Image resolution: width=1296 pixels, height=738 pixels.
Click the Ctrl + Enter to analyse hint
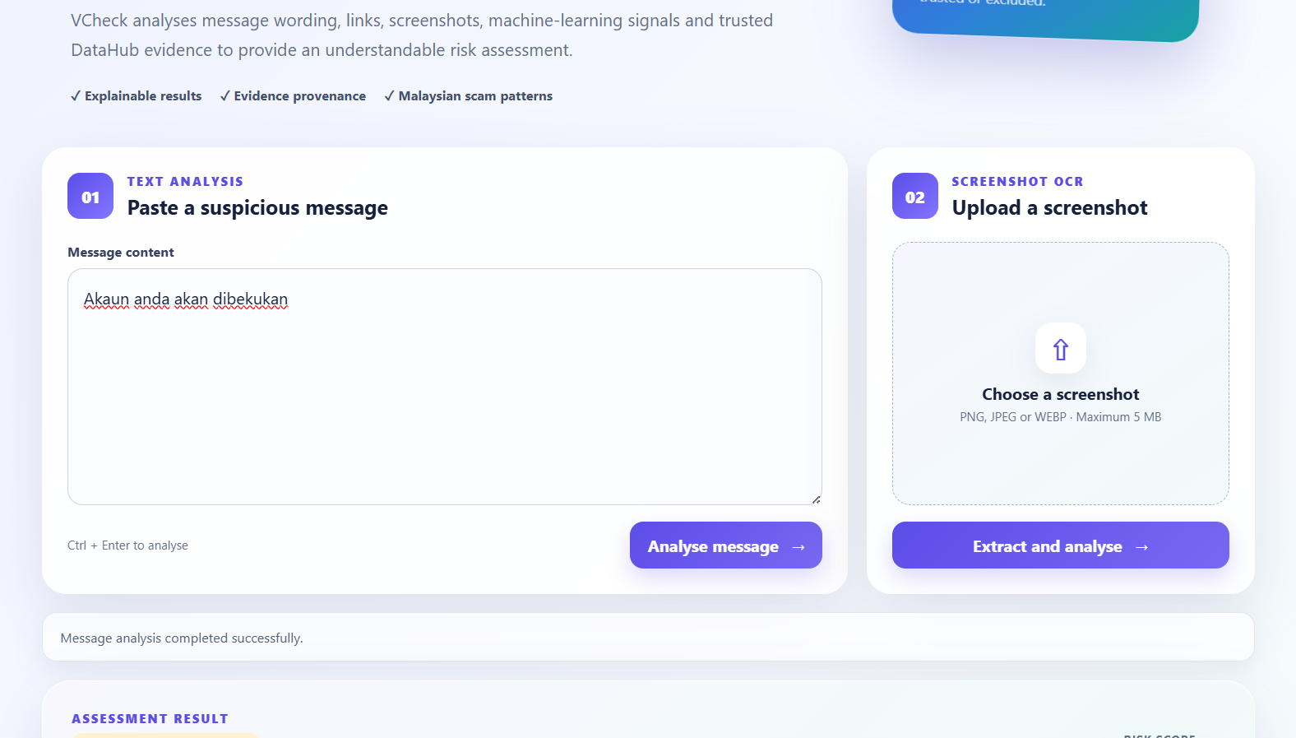tap(127, 545)
